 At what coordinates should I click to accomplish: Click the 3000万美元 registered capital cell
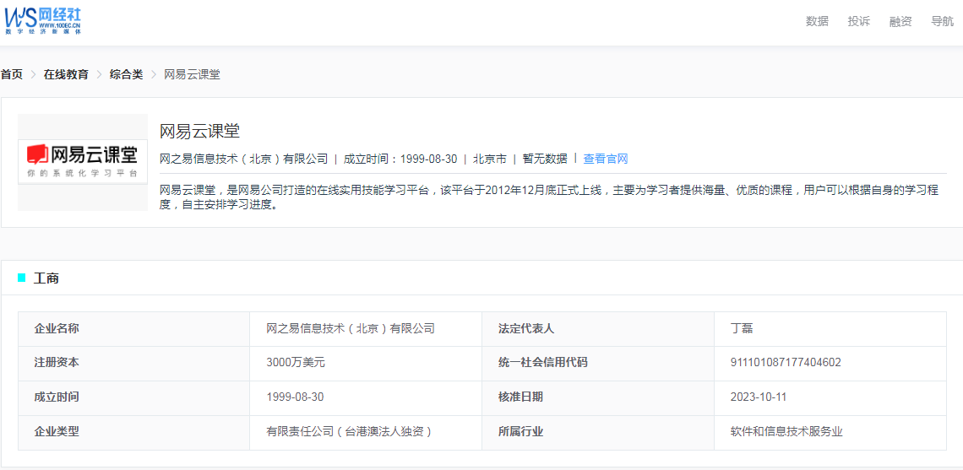(296, 363)
